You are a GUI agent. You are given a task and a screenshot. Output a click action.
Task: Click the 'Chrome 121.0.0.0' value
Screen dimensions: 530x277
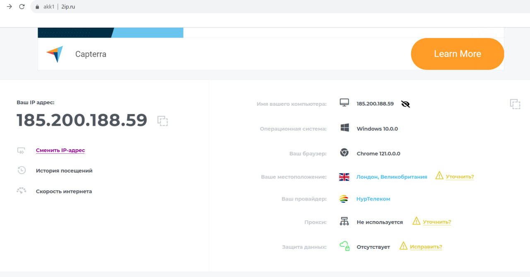click(x=378, y=153)
